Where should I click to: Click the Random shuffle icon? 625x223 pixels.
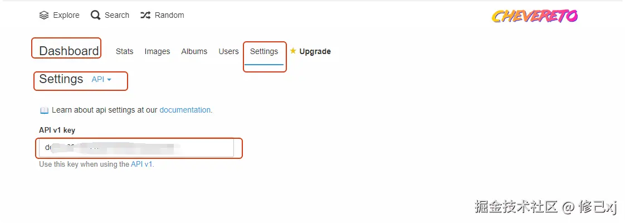pos(145,15)
